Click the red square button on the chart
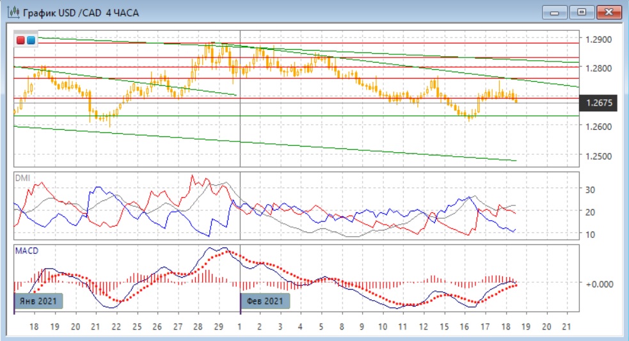The image size is (629, 341). (20, 40)
